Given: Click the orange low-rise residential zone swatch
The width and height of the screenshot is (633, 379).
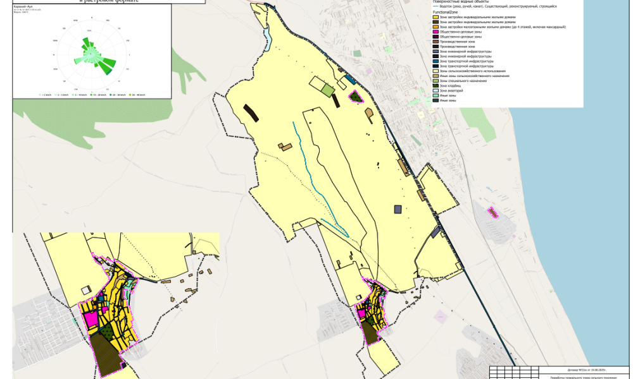Looking at the screenshot, I should point(436,27).
